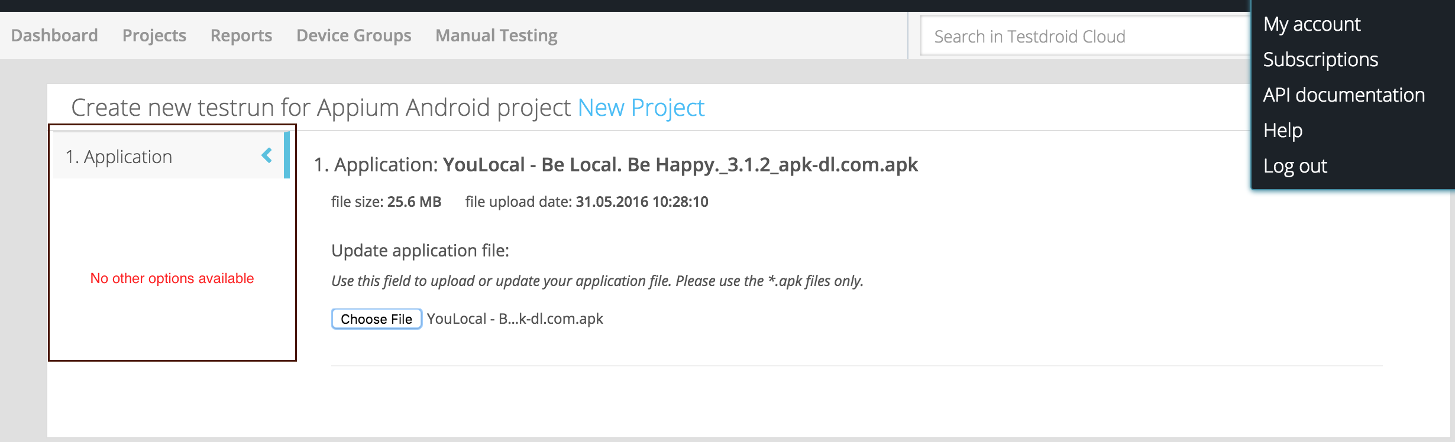Click the No other options available text

[172, 278]
